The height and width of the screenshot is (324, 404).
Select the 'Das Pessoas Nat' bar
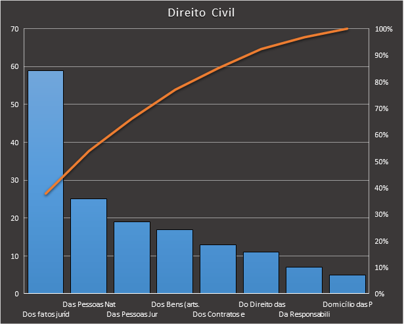[89, 246]
